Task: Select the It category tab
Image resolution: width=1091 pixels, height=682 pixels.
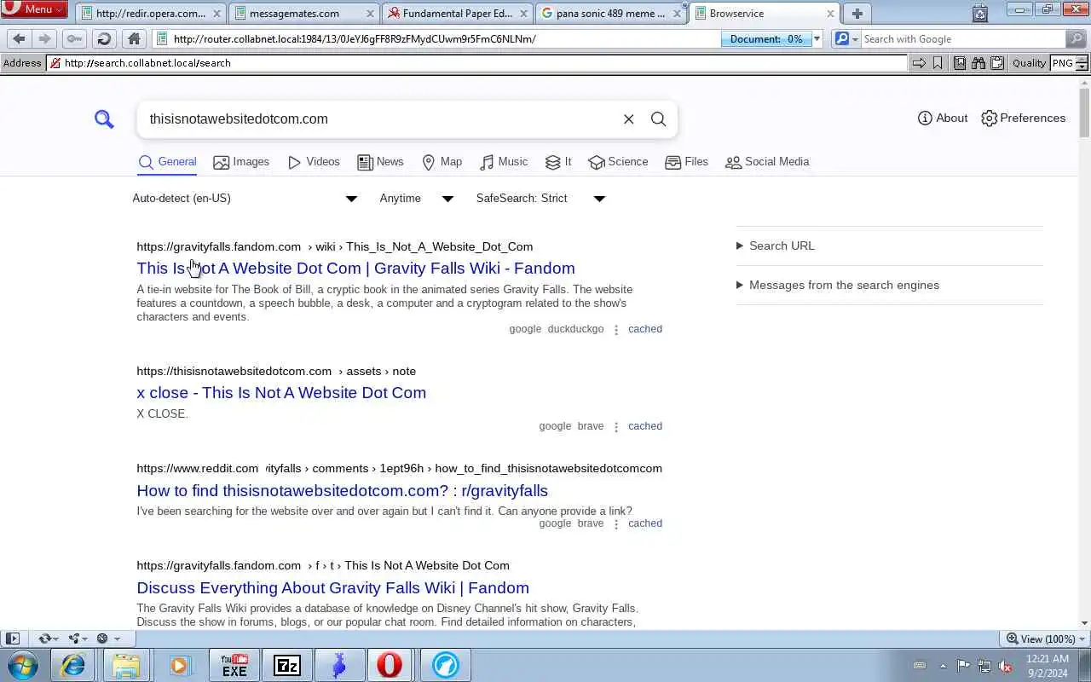Action: point(558,162)
